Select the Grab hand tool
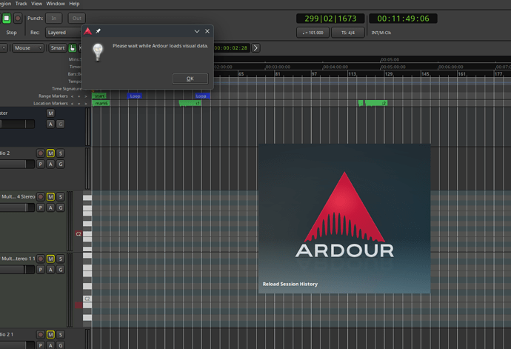This screenshot has height=349, width=511. coord(73,48)
